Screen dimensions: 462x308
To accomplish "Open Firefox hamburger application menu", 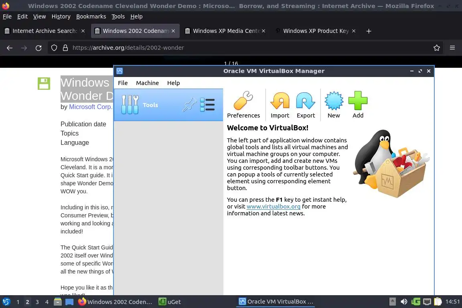I will click(452, 48).
